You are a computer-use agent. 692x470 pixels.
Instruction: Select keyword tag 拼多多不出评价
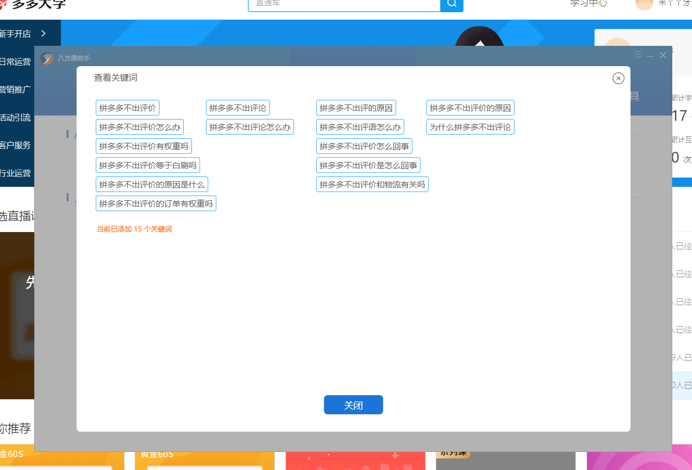tap(128, 108)
